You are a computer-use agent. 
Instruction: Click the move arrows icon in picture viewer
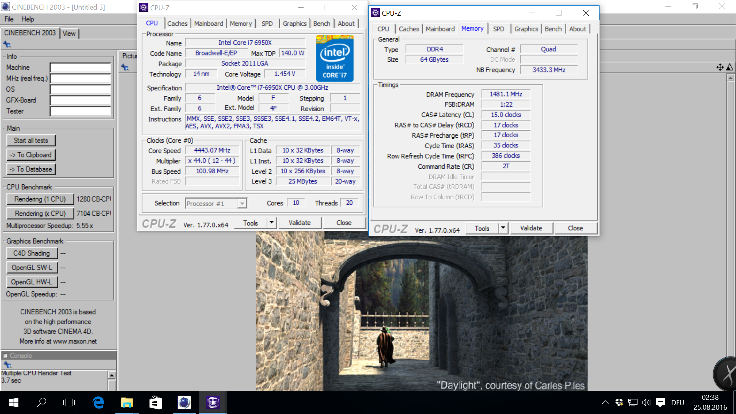(x=720, y=67)
